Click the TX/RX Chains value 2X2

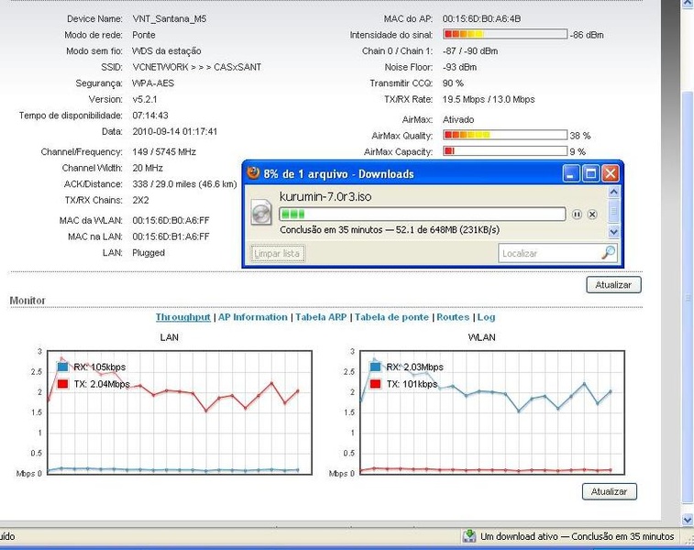tap(140, 200)
